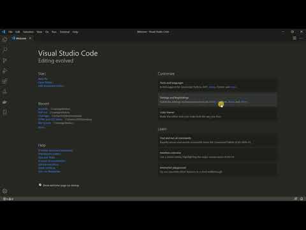The image size is (306, 230).
Task: Open the Terminal menu
Action: 64,32
